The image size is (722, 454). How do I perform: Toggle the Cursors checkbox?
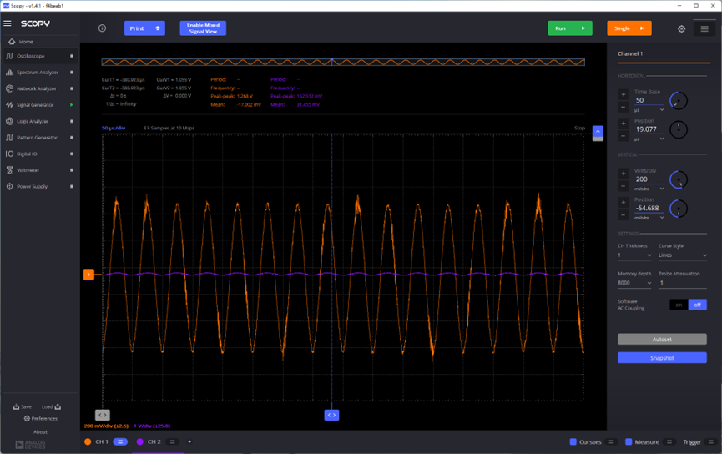pyautogui.click(x=573, y=442)
